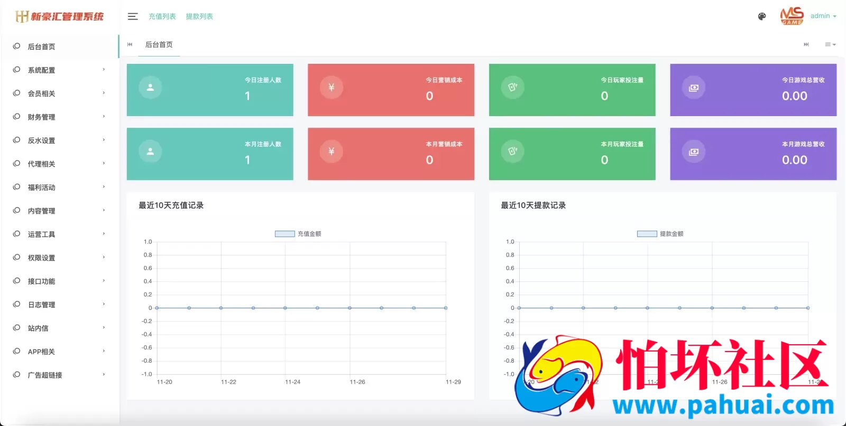This screenshot has width=846, height=426.
Task: Expand the 福利活动 sidebar menu
Action: (59, 187)
